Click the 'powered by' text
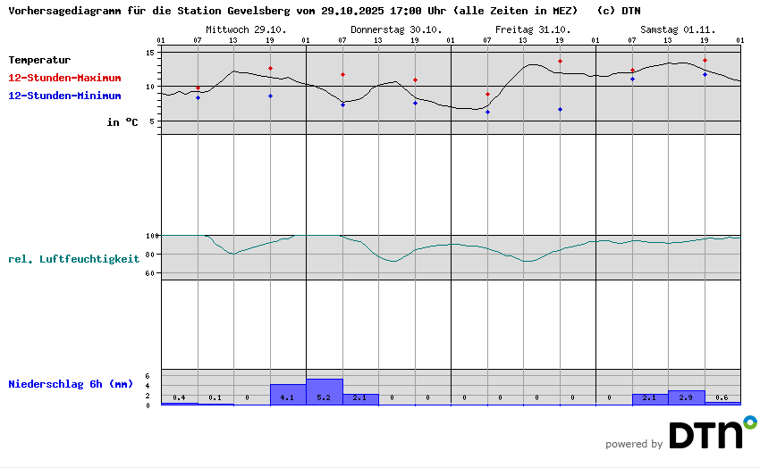This screenshot has height=468, width=760. click(634, 444)
